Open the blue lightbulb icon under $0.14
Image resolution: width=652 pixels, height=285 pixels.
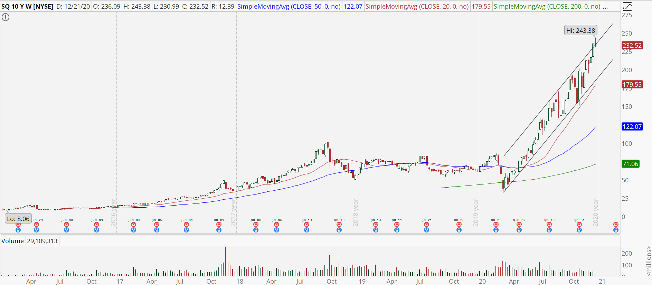376,230
